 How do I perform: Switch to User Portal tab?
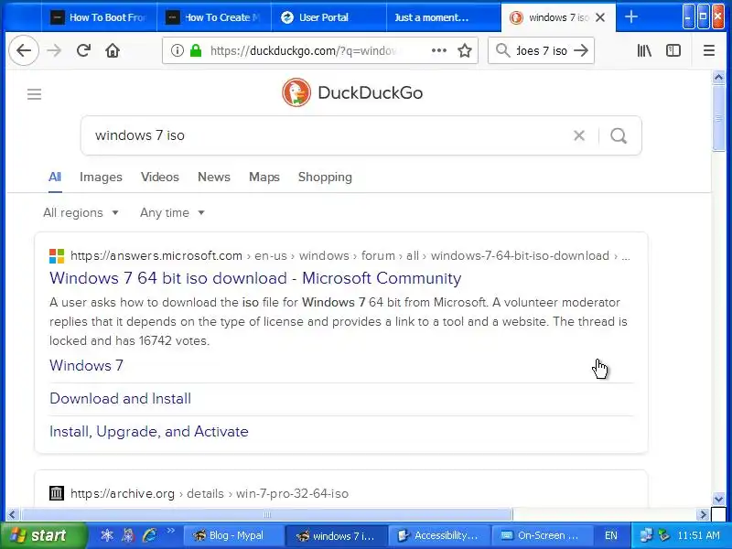[328, 17]
